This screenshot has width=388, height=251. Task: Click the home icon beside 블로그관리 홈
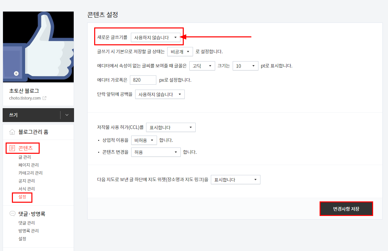pos(12,132)
